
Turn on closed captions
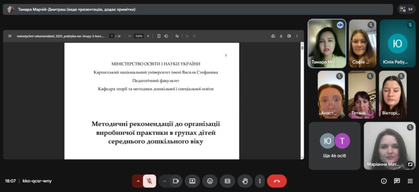[228, 181]
